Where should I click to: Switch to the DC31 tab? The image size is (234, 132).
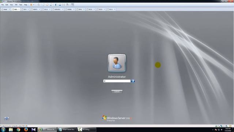click(101, 10)
